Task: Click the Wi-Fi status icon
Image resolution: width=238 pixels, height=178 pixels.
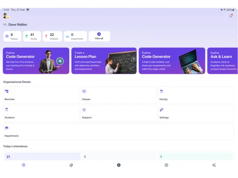Action: click(x=225, y=9)
